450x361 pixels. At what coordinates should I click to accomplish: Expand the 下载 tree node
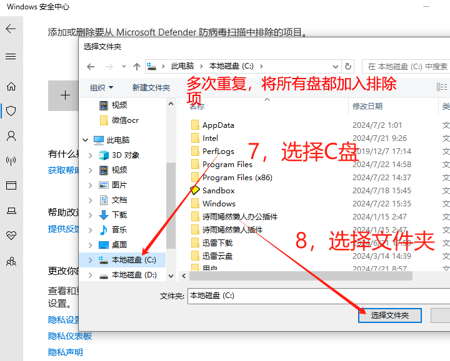tap(91, 215)
